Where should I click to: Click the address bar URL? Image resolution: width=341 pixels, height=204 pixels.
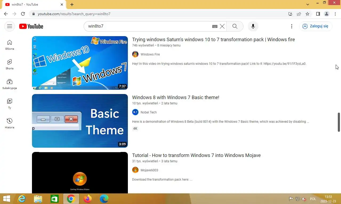(74, 14)
